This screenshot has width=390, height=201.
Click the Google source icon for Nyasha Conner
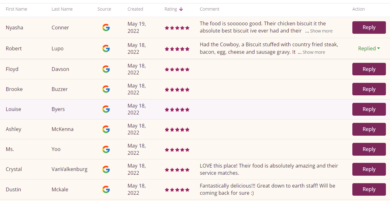106,28
